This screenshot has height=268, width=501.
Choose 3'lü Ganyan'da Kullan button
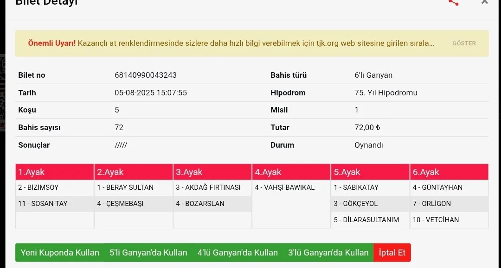328,253
